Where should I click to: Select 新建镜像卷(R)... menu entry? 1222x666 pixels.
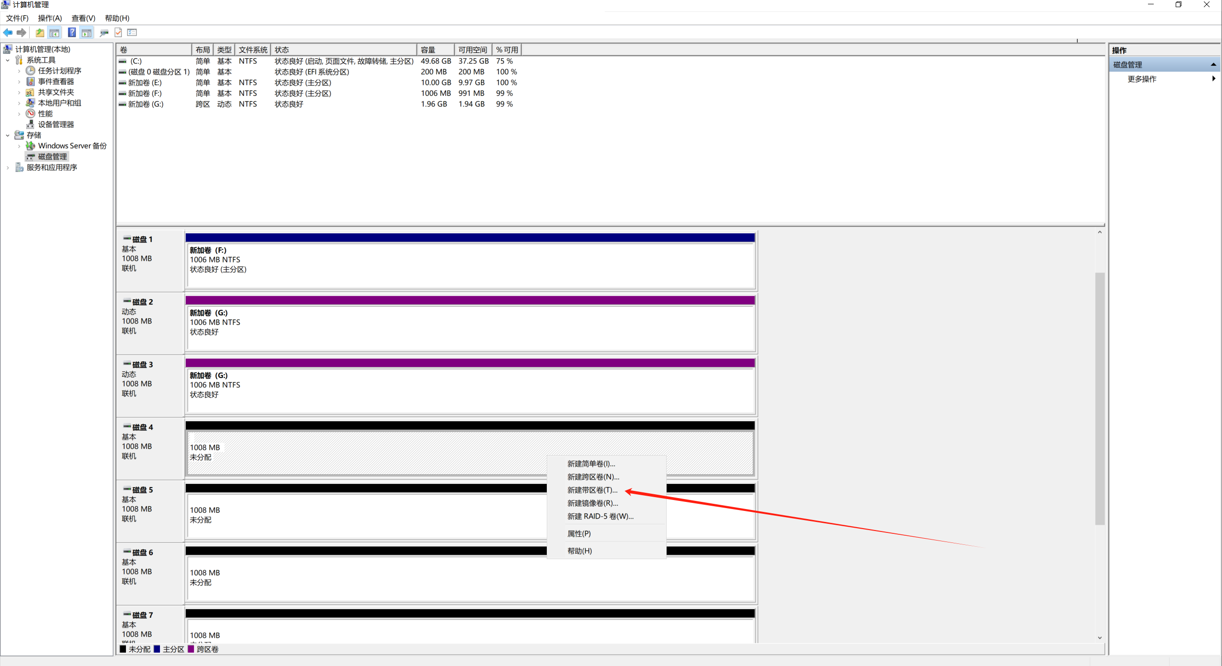(x=592, y=503)
